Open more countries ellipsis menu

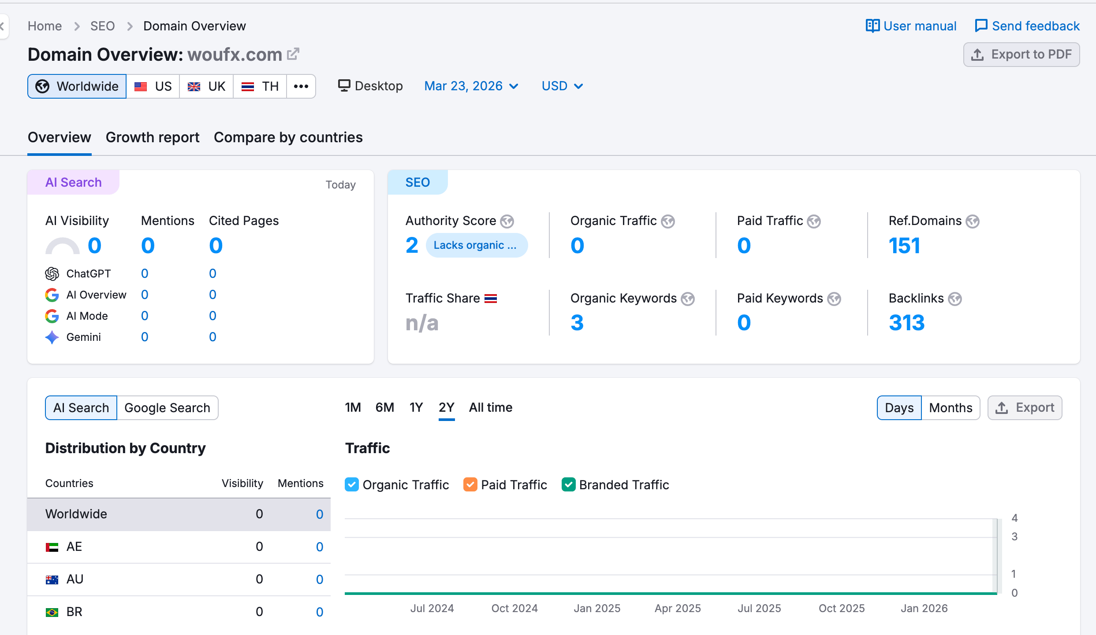[x=301, y=86]
